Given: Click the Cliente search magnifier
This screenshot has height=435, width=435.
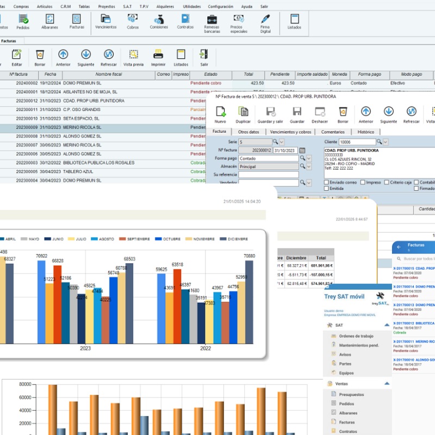Looking at the screenshot, I should click(x=379, y=142).
